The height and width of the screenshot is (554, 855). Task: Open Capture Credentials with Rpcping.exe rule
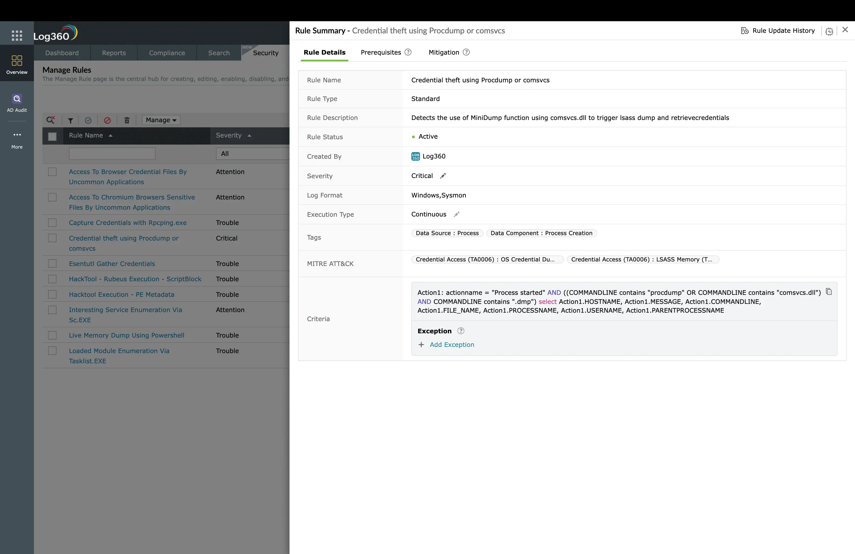[128, 223]
